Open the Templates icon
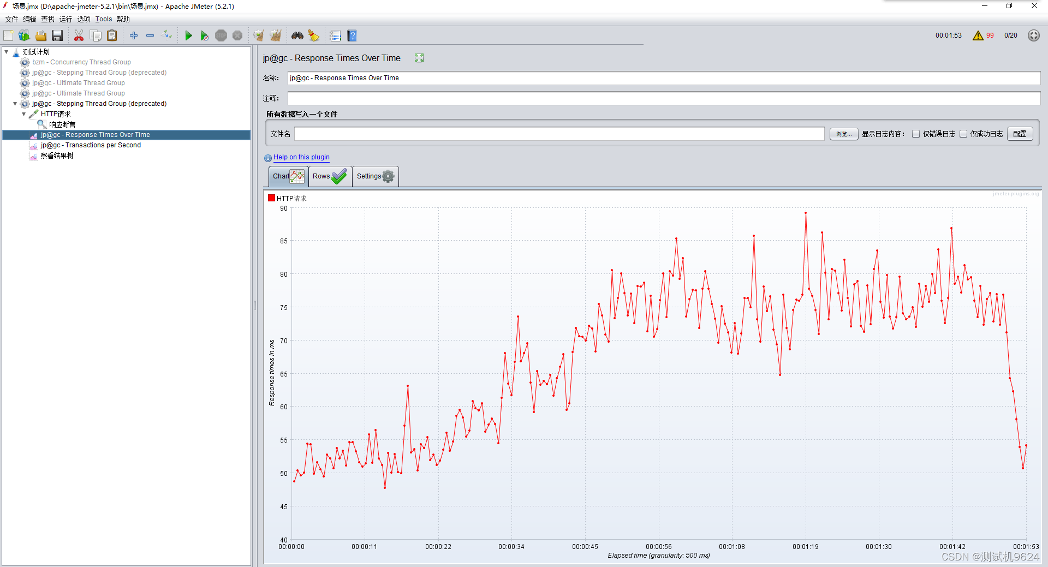Image resolution: width=1048 pixels, height=567 pixels. point(25,36)
